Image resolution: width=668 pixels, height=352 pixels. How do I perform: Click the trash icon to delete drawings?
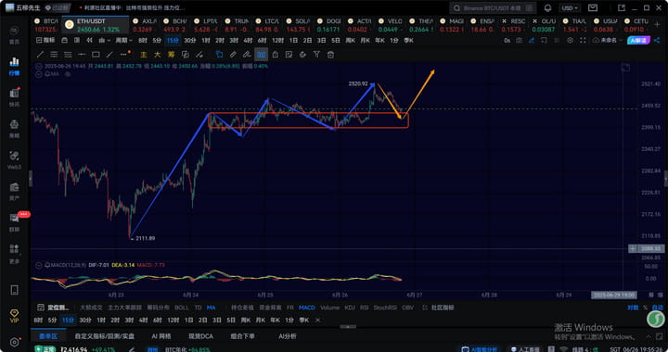pos(330,55)
